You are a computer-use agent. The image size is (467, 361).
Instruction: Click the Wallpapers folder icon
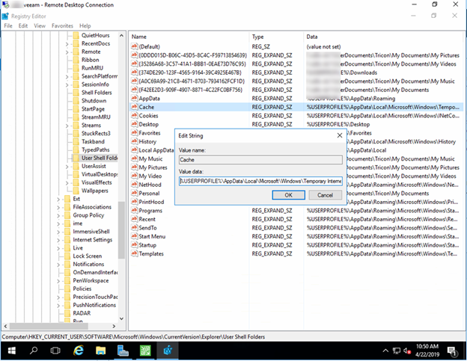(76, 191)
